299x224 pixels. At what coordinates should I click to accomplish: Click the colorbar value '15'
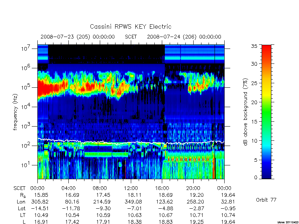coord(255,121)
